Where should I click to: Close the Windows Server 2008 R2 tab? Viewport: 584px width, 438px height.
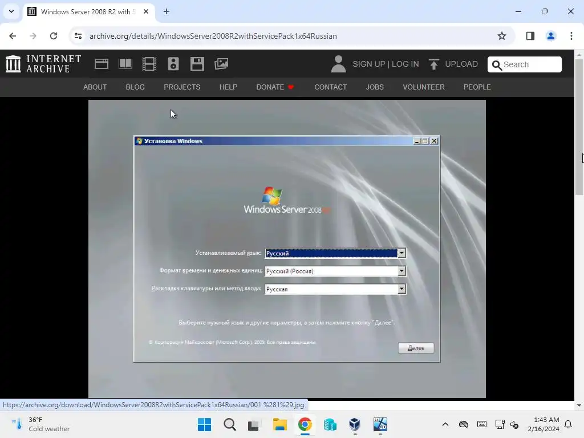[x=146, y=11]
